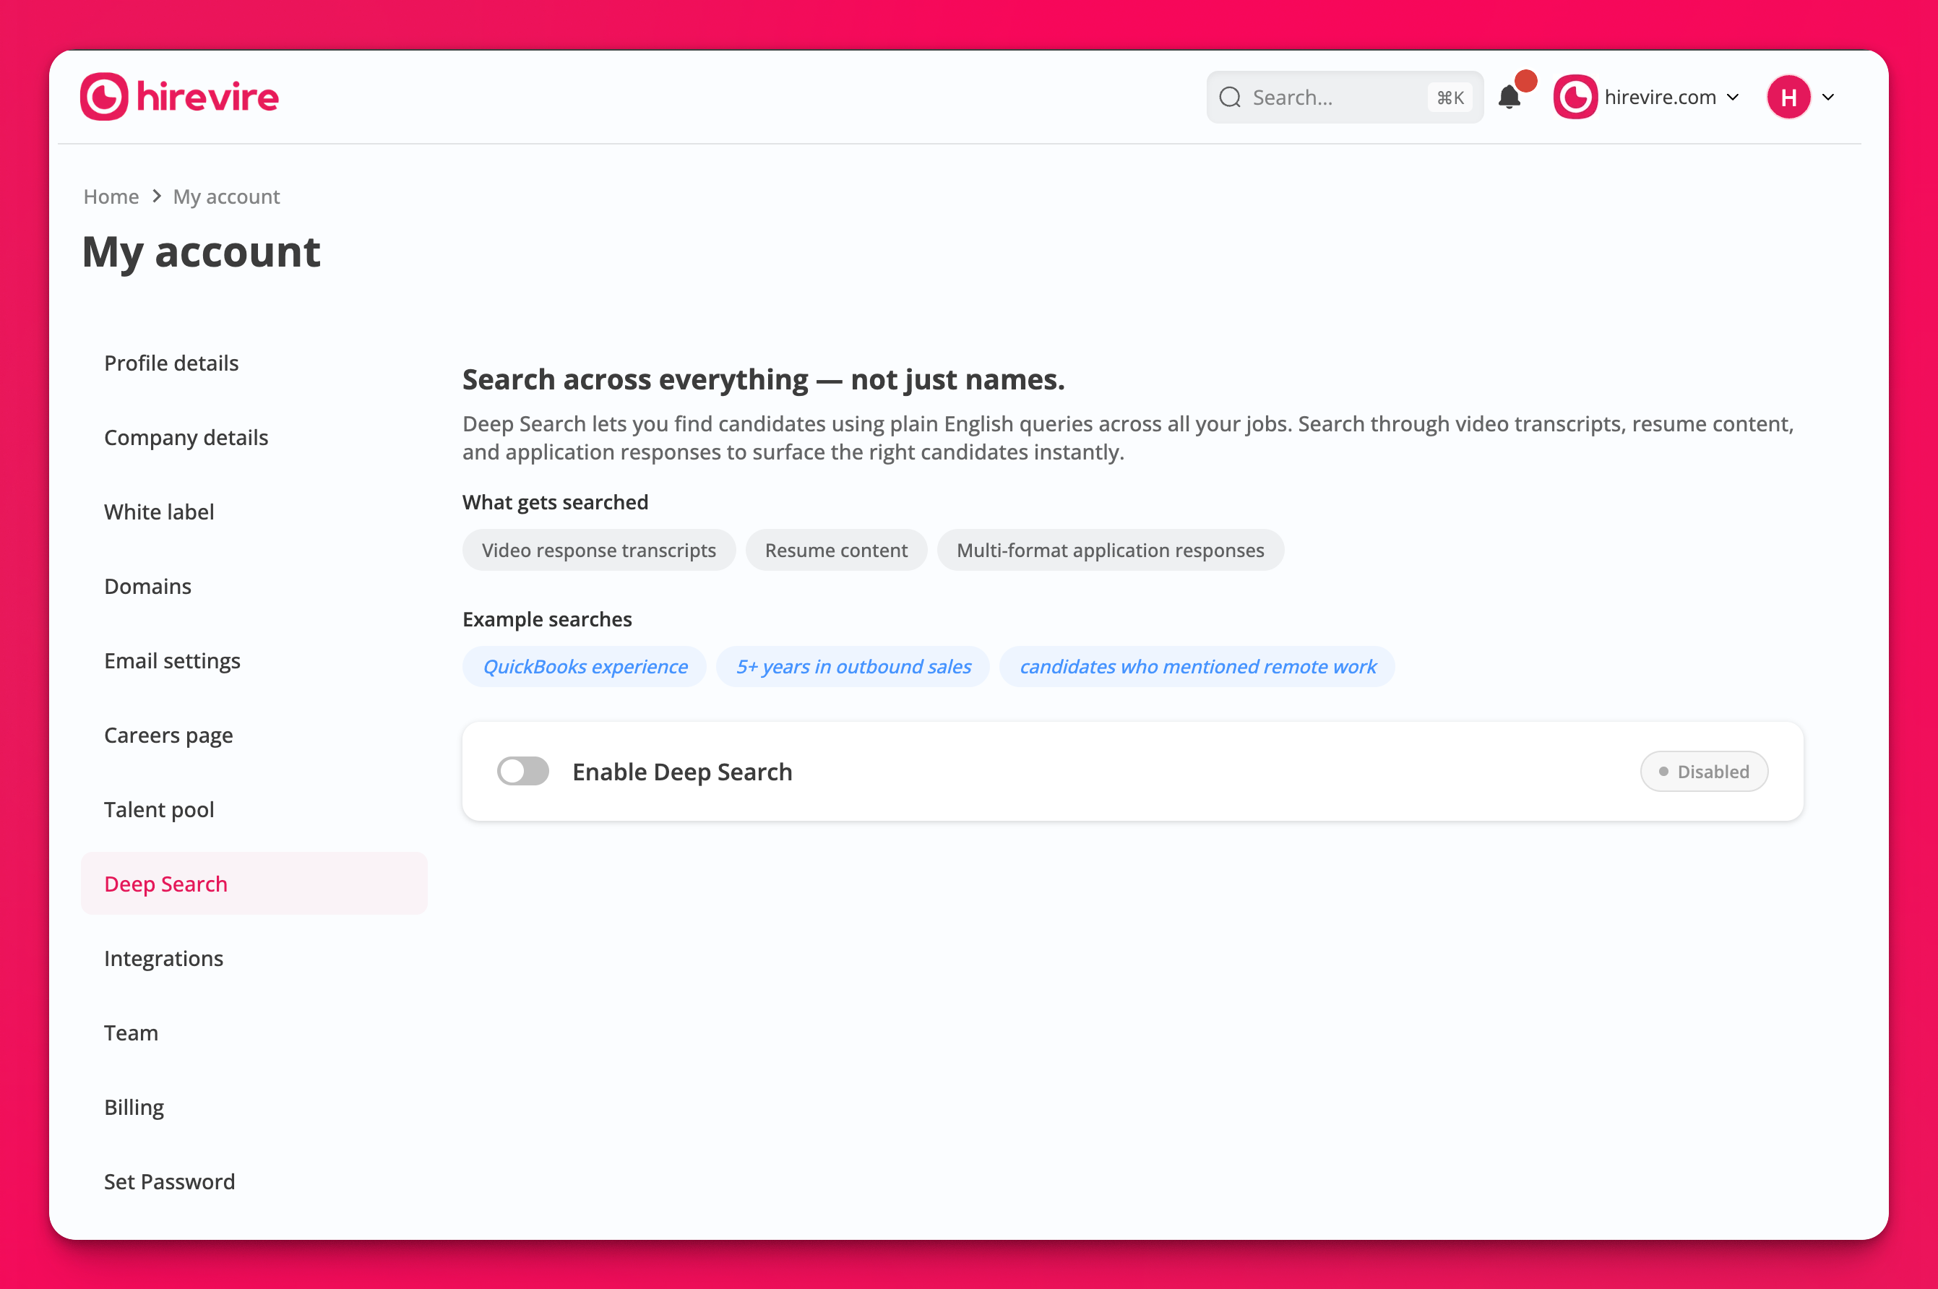Open Careers page settings
This screenshot has width=1938, height=1289.
(x=168, y=735)
